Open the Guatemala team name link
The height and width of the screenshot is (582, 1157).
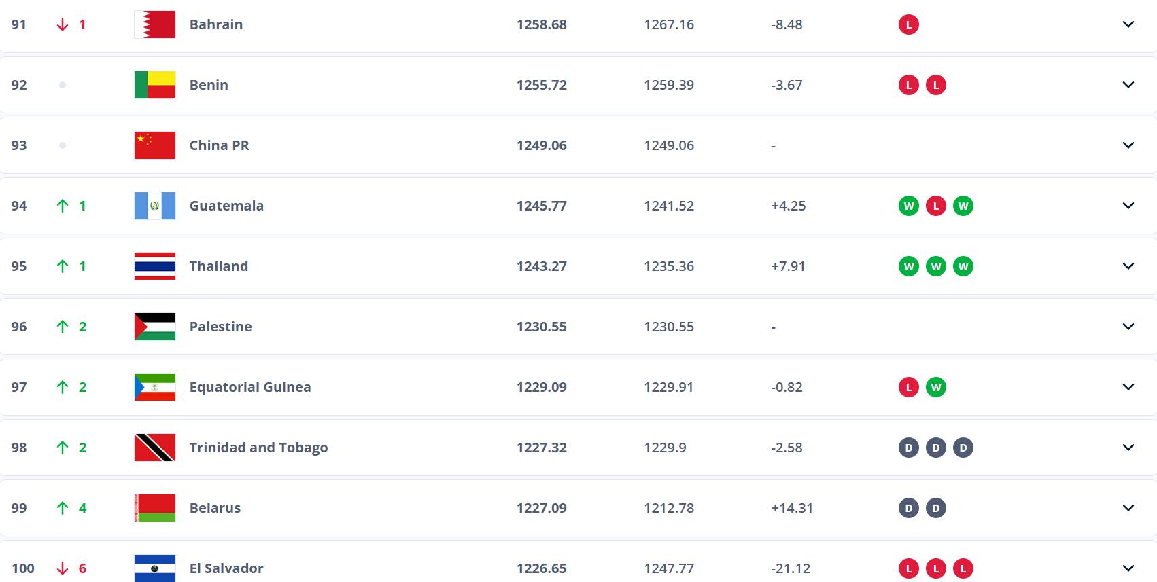226,206
